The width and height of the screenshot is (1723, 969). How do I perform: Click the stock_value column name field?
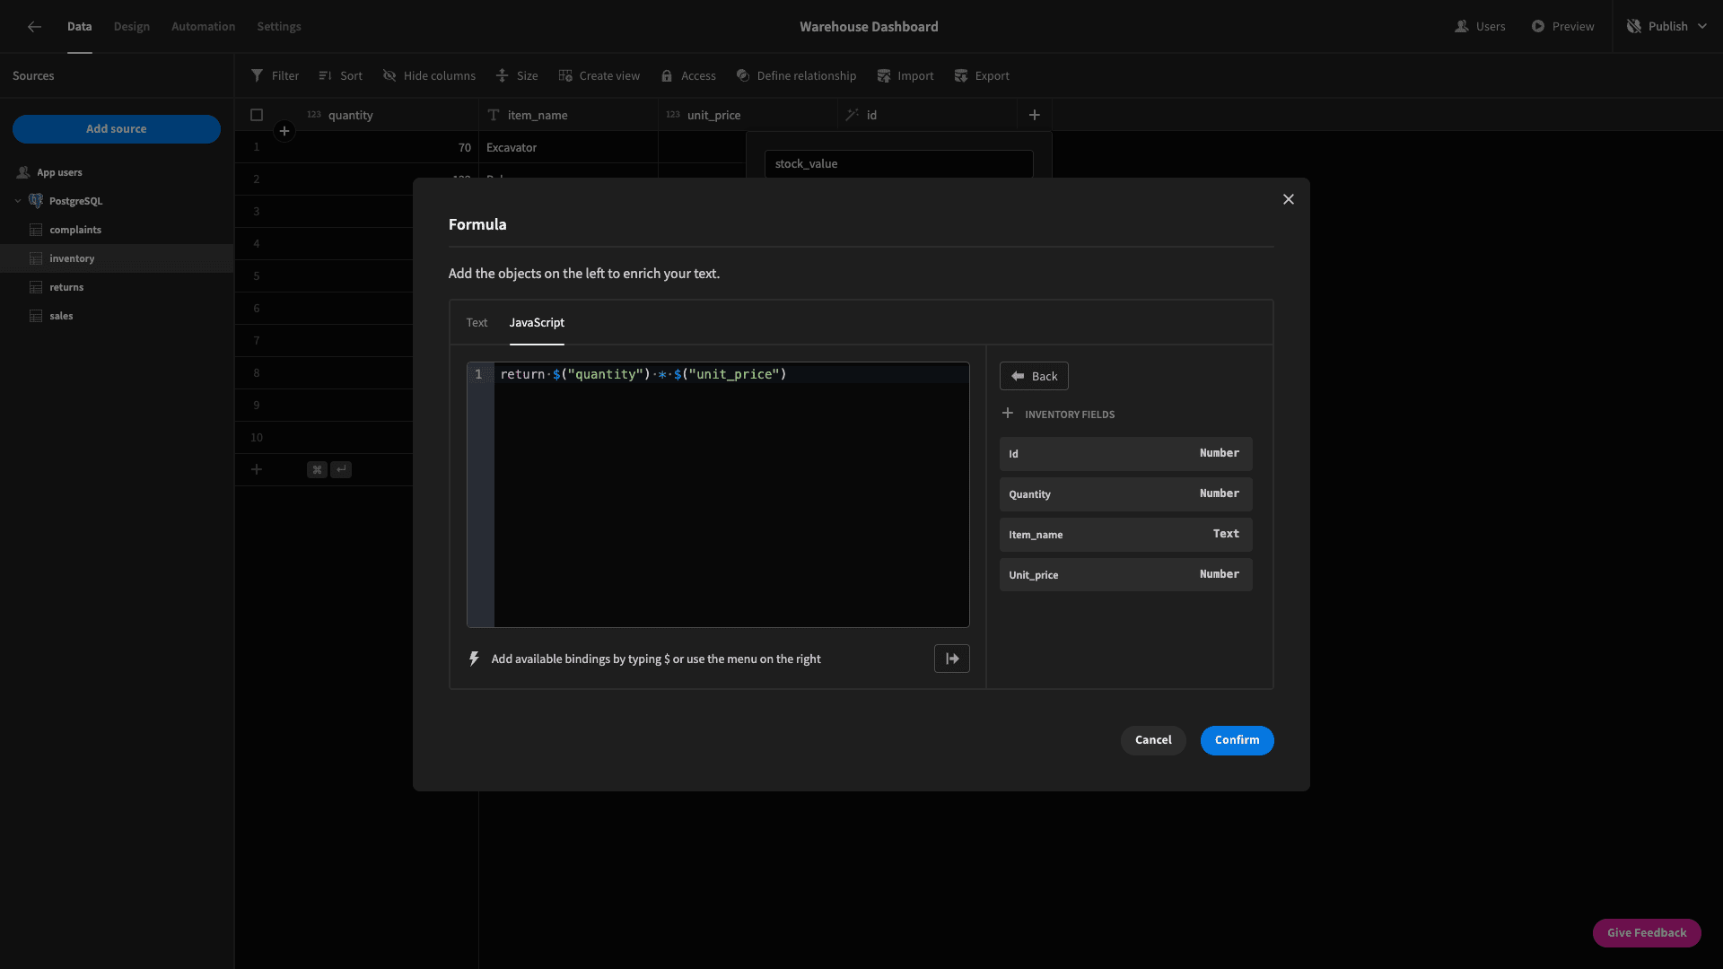tap(898, 164)
